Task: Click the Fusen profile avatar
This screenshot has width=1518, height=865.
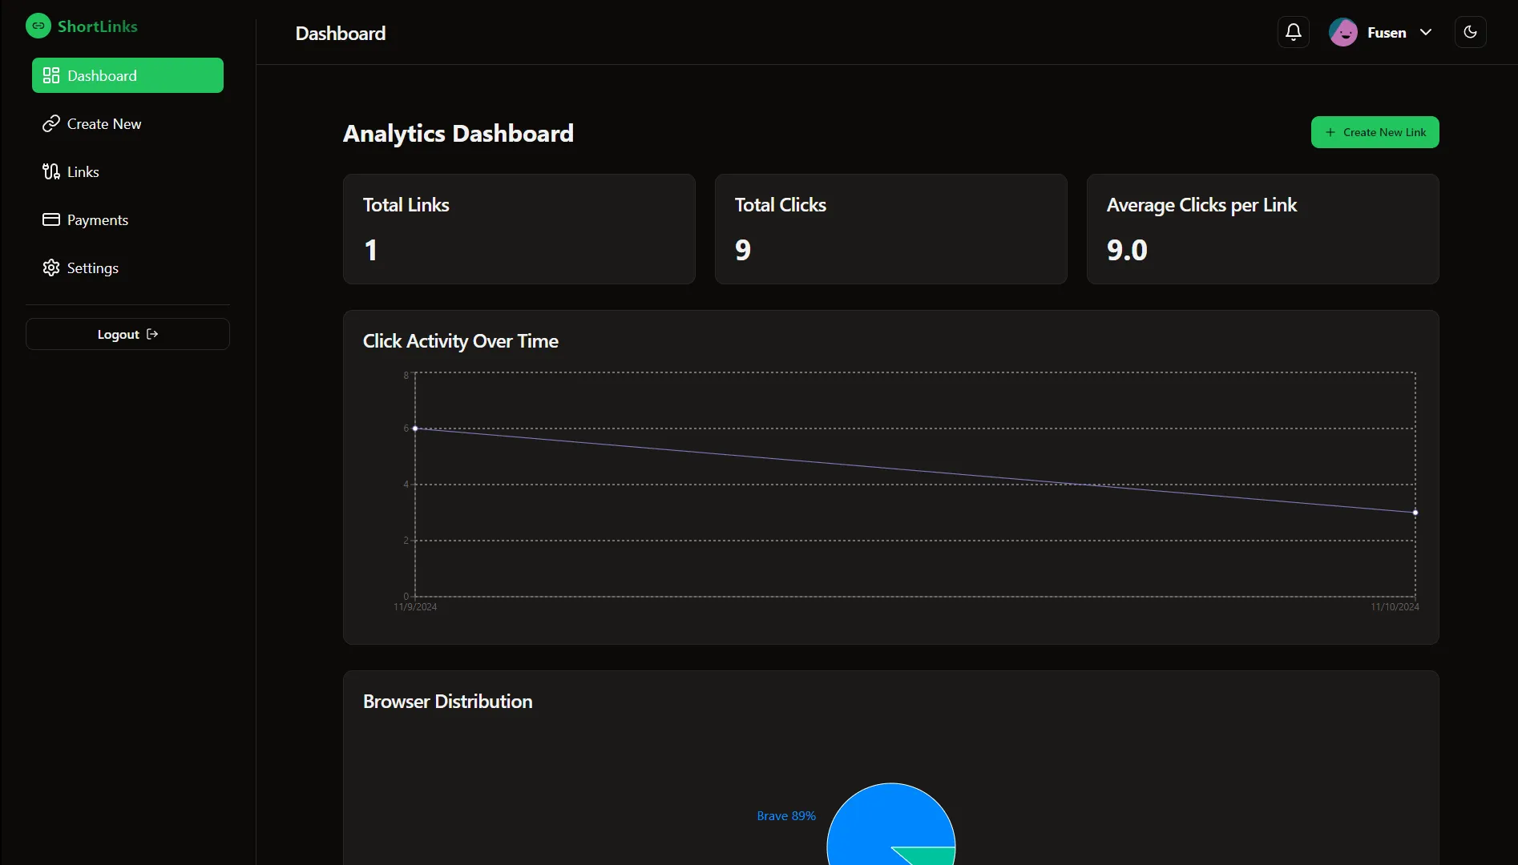Action: pos(1343,32)
